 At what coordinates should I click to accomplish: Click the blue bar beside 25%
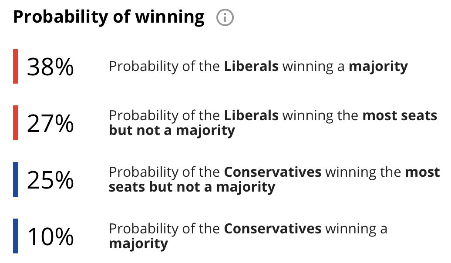[x=16, y=179]
